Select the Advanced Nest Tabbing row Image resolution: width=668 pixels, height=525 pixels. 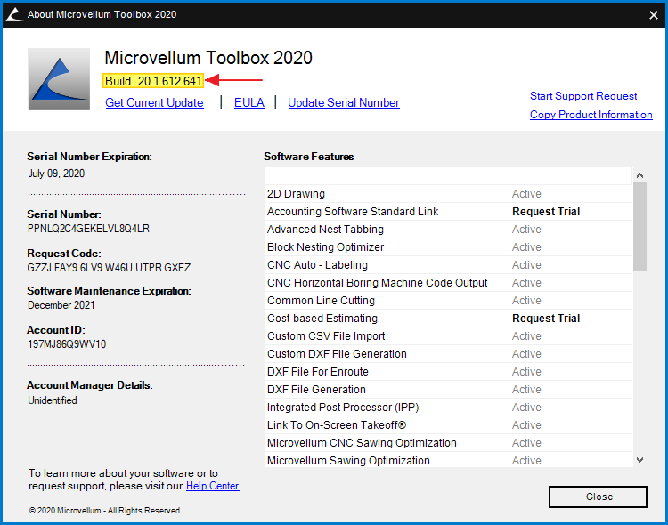pyautogui.click(x=448, y=230)
